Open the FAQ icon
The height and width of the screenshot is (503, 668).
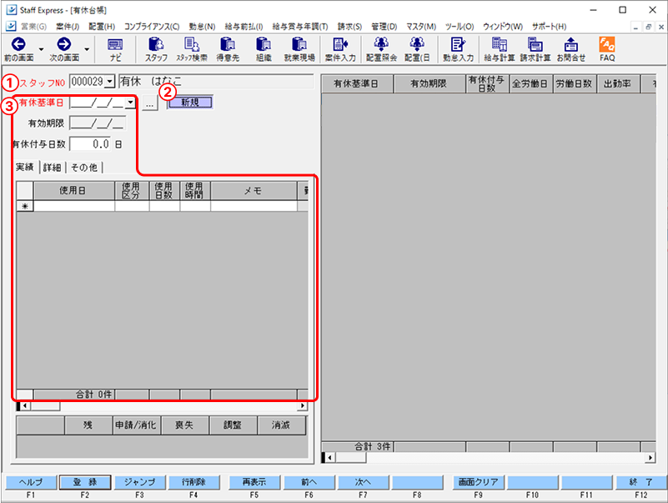point(607,49)
